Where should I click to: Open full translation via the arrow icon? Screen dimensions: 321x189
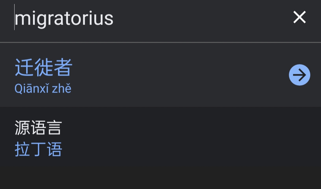point(299,75)
